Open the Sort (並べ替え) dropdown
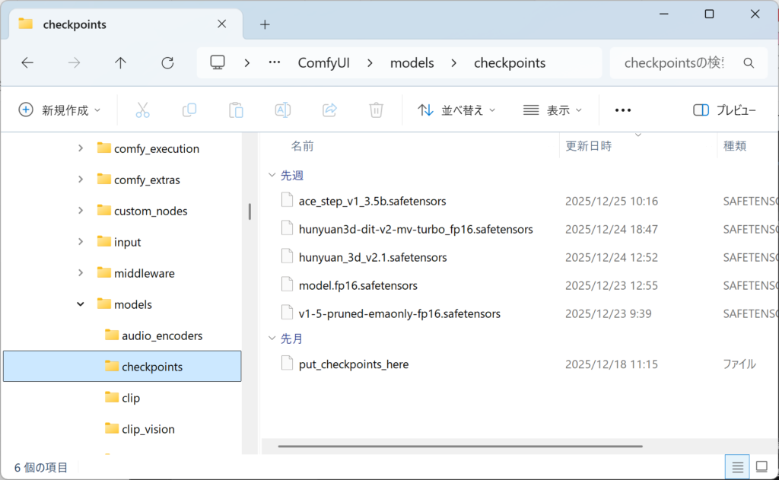The width and height of the screenshot is (779, 480). (x=456, y=110)
